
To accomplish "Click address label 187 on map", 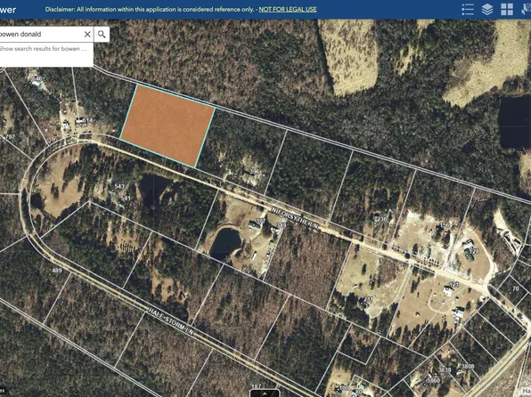I will (257, 386).
